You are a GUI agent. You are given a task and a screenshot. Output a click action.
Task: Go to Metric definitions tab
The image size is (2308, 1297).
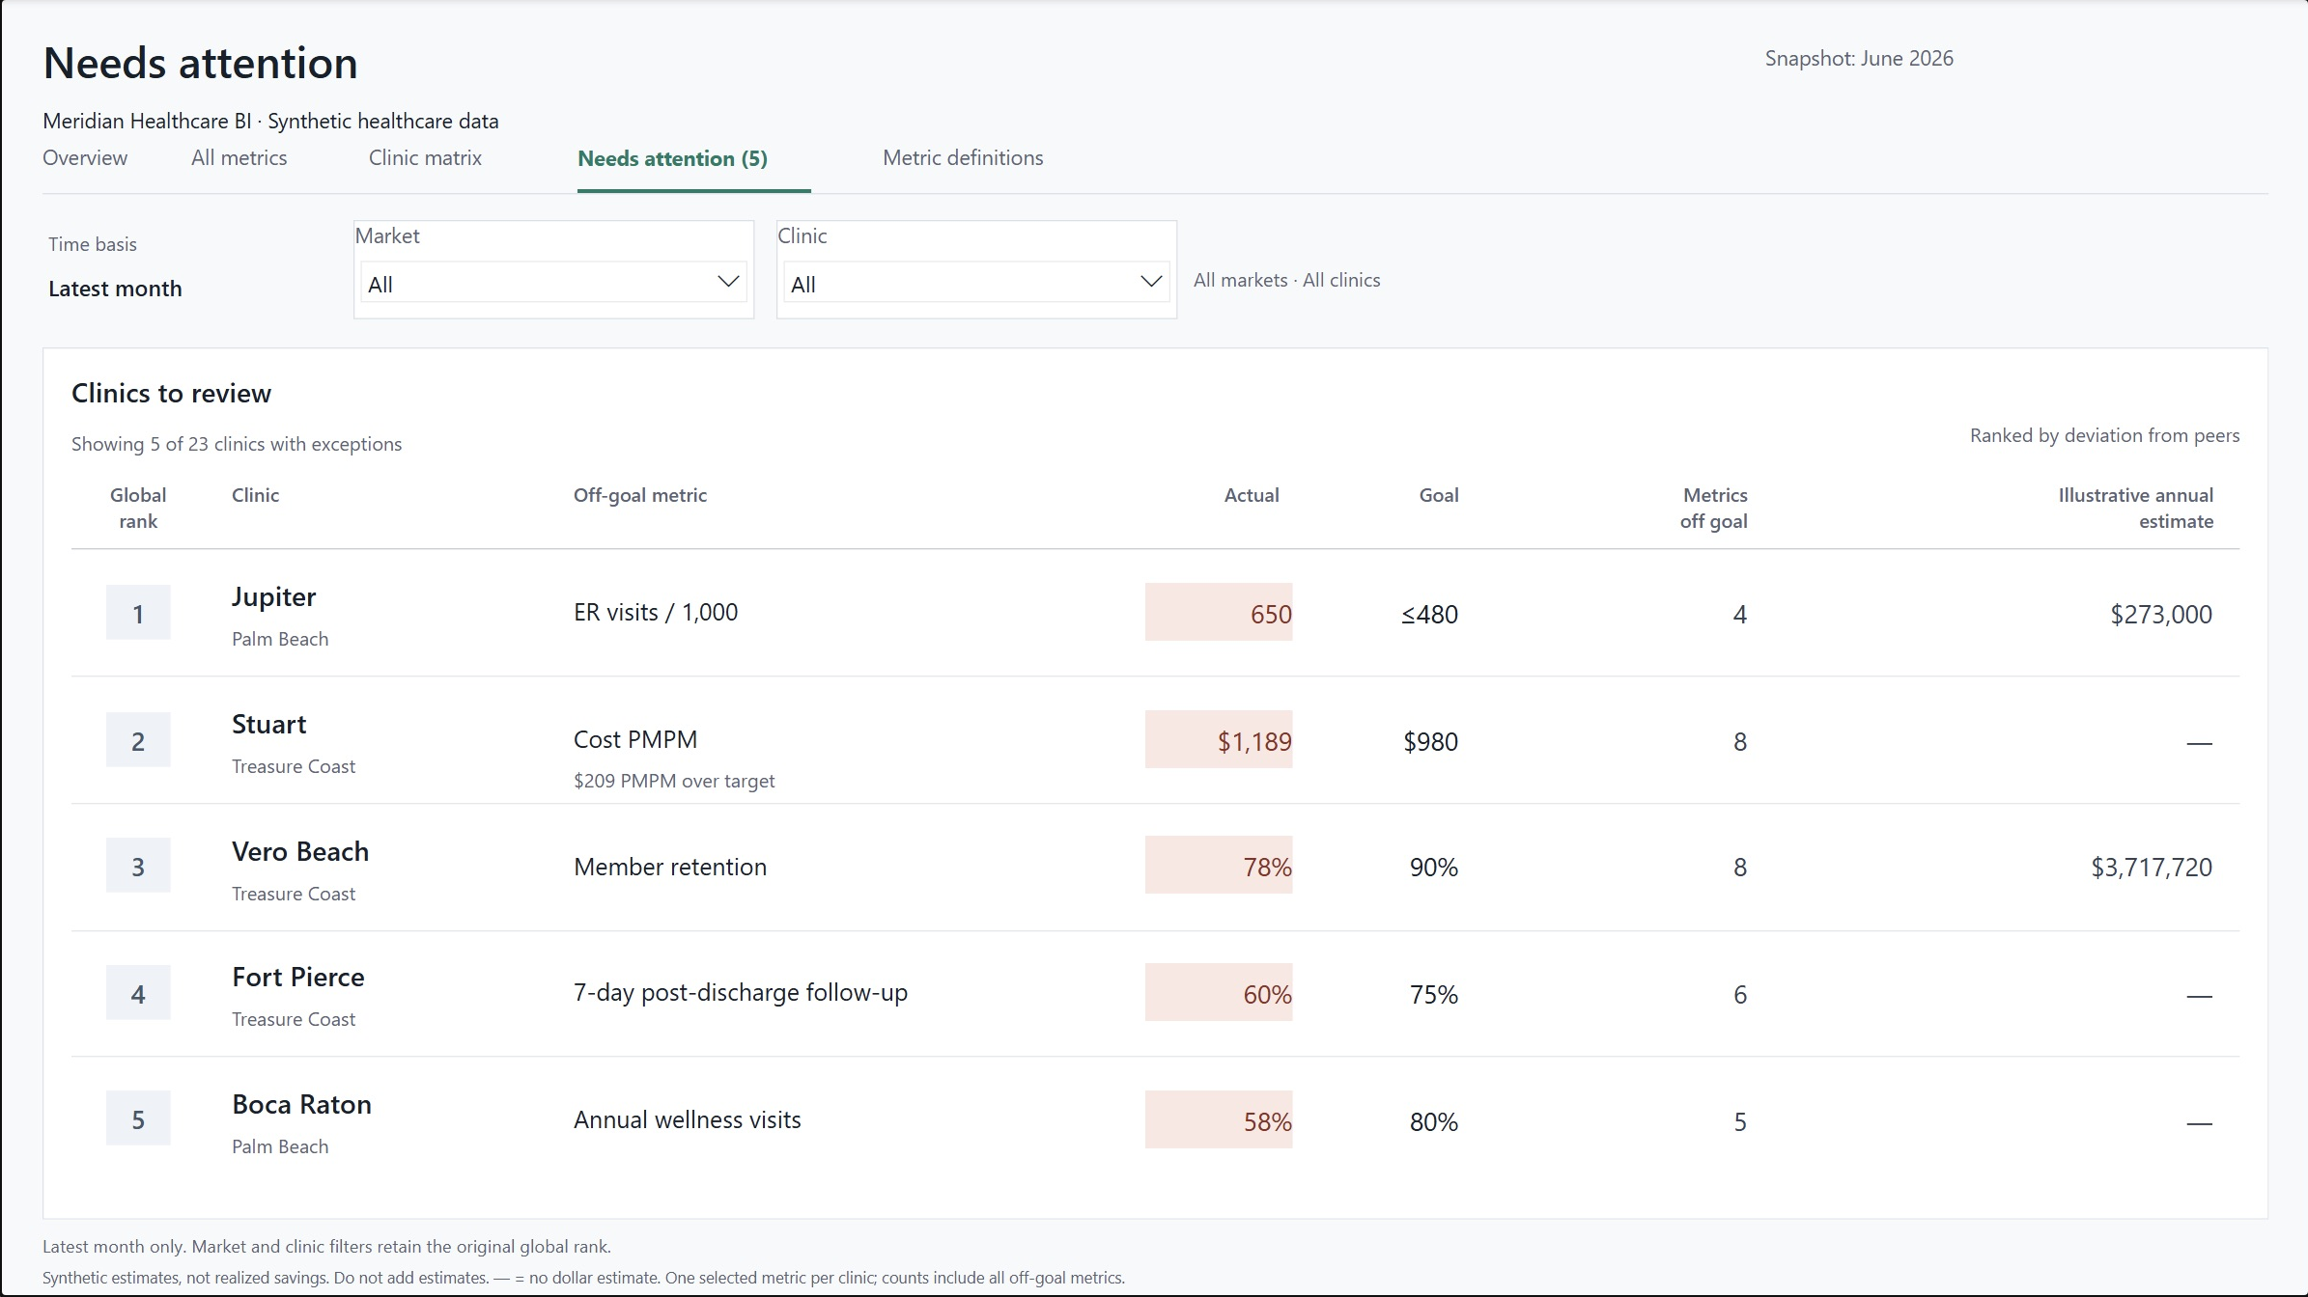[963, 158]
